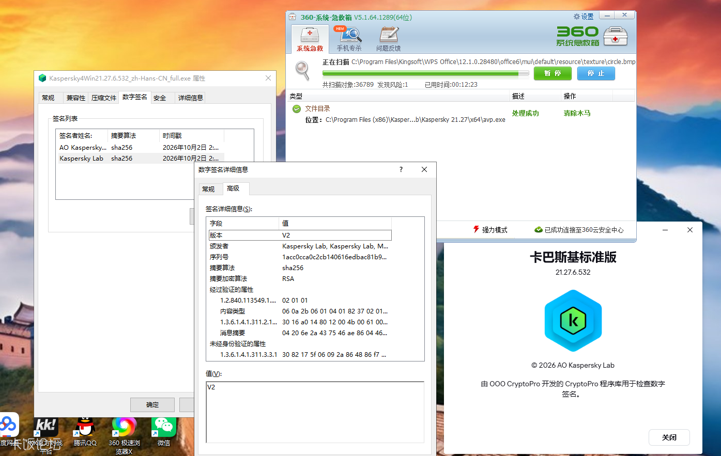Click the 360 first-aid kit logo icon

(x=616, y=36)
